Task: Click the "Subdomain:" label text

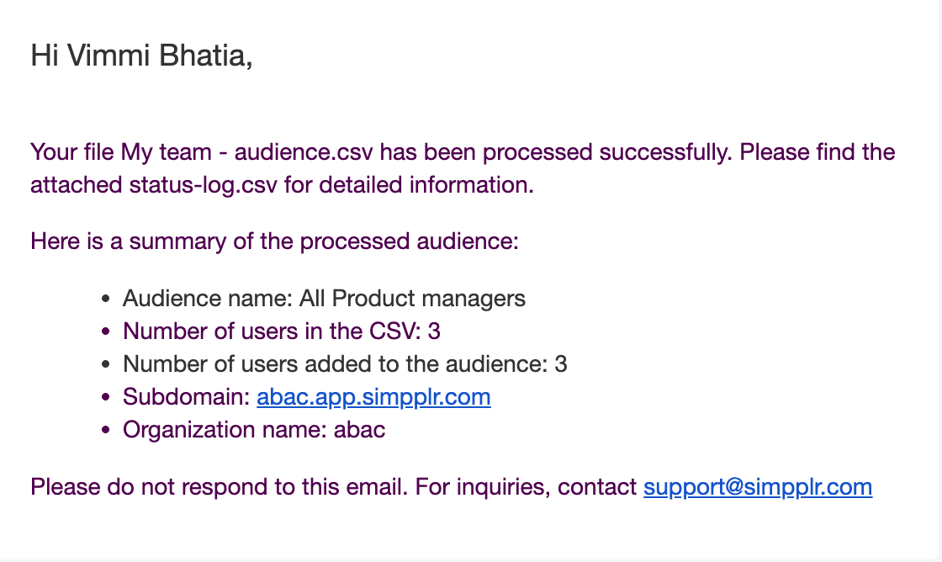Action: click(186, 397)
